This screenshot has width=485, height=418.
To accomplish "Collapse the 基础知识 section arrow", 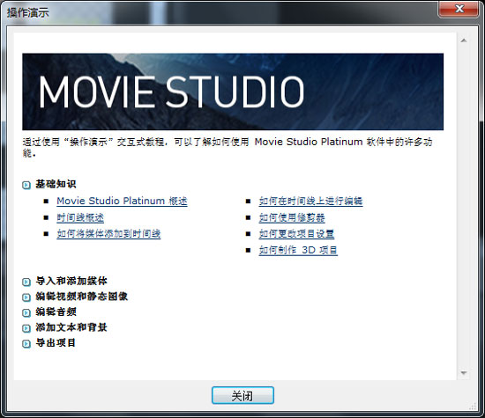I will [x=26, y=185].
